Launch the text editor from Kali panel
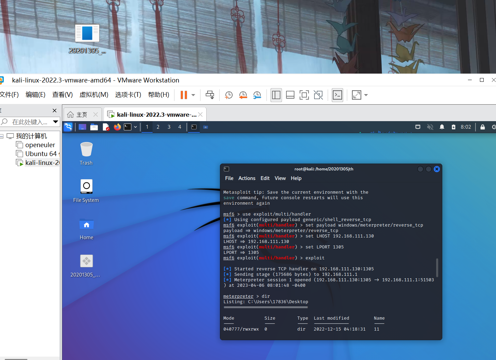The width and height of the screenshot is (496, 360). [x=106, y=127]
